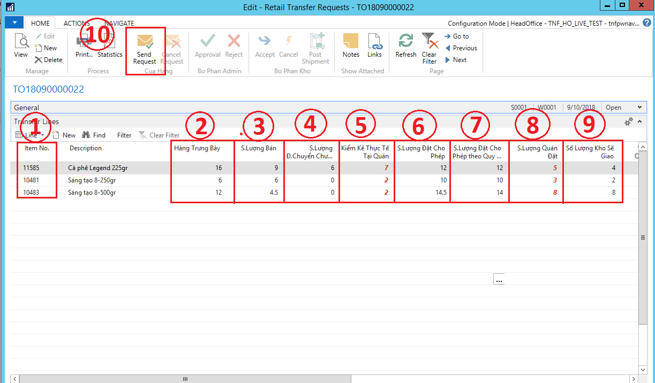Click the 9/10/2018 date in General header
655x383 pixels.
[x=581, y=108]
